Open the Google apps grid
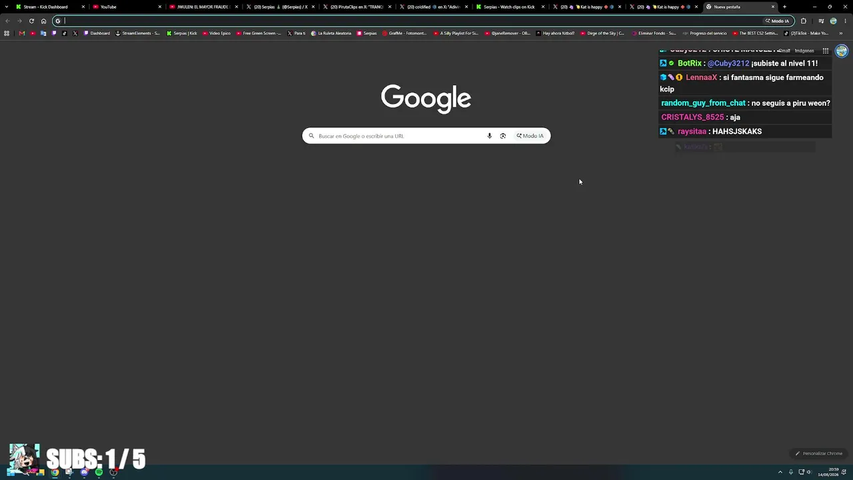The height and width of the screenshot is (480, 853). (826, 51)
